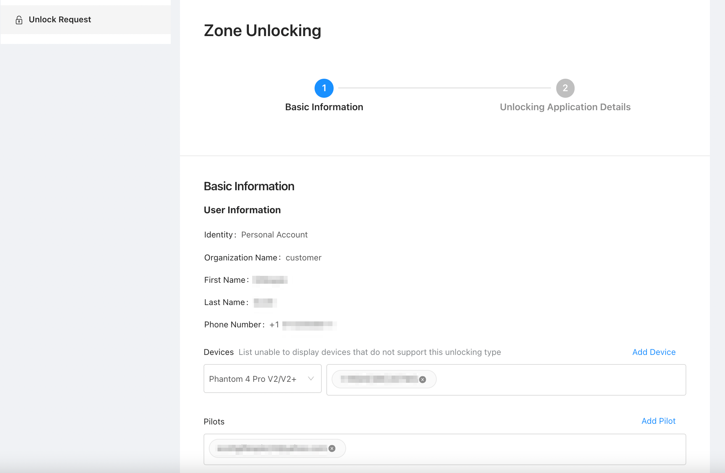Click the X icon to remove the pilot
Screen dimensions: 725x473
[332, 448]
